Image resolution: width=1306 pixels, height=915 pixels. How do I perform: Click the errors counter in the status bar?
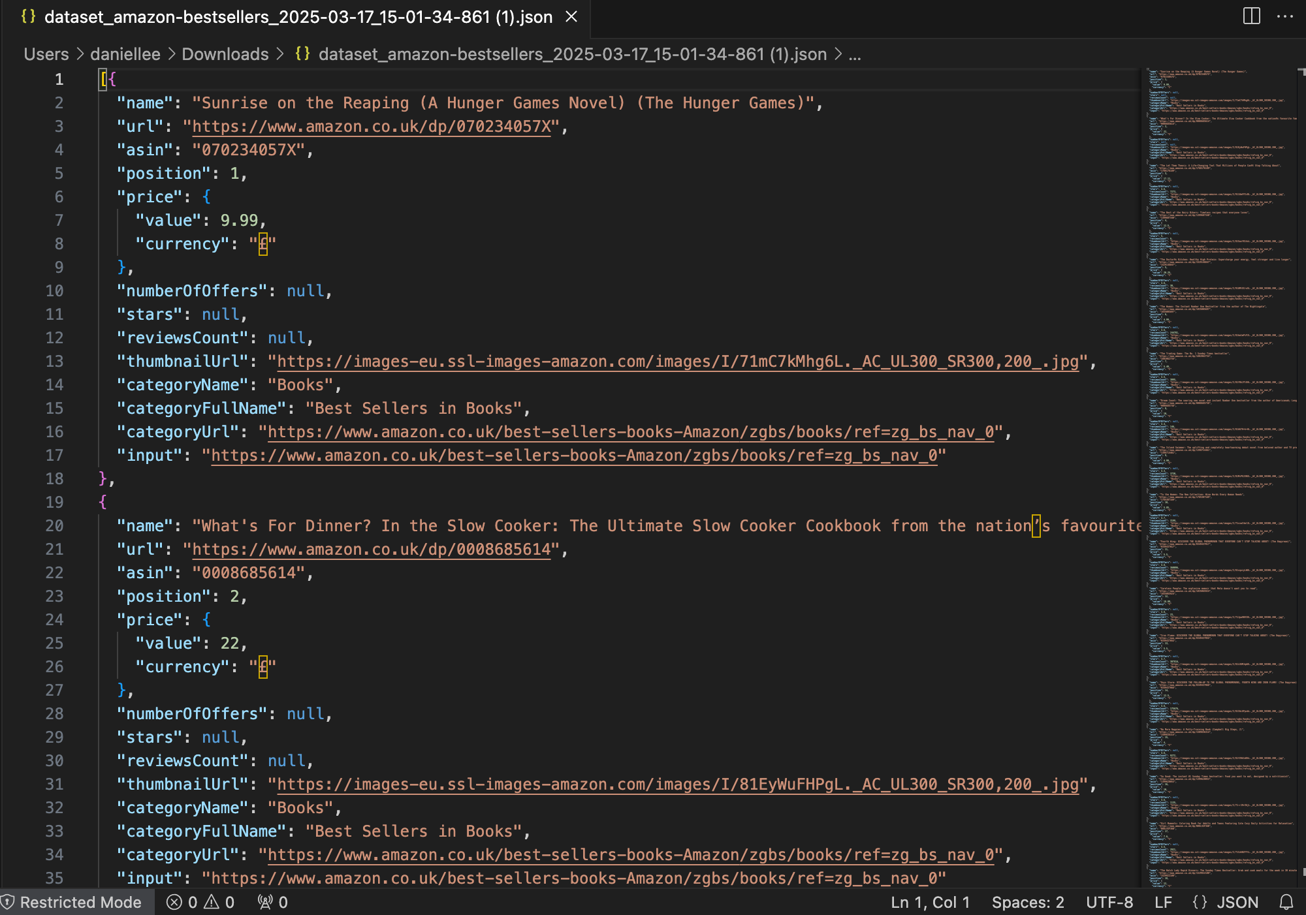183,902
